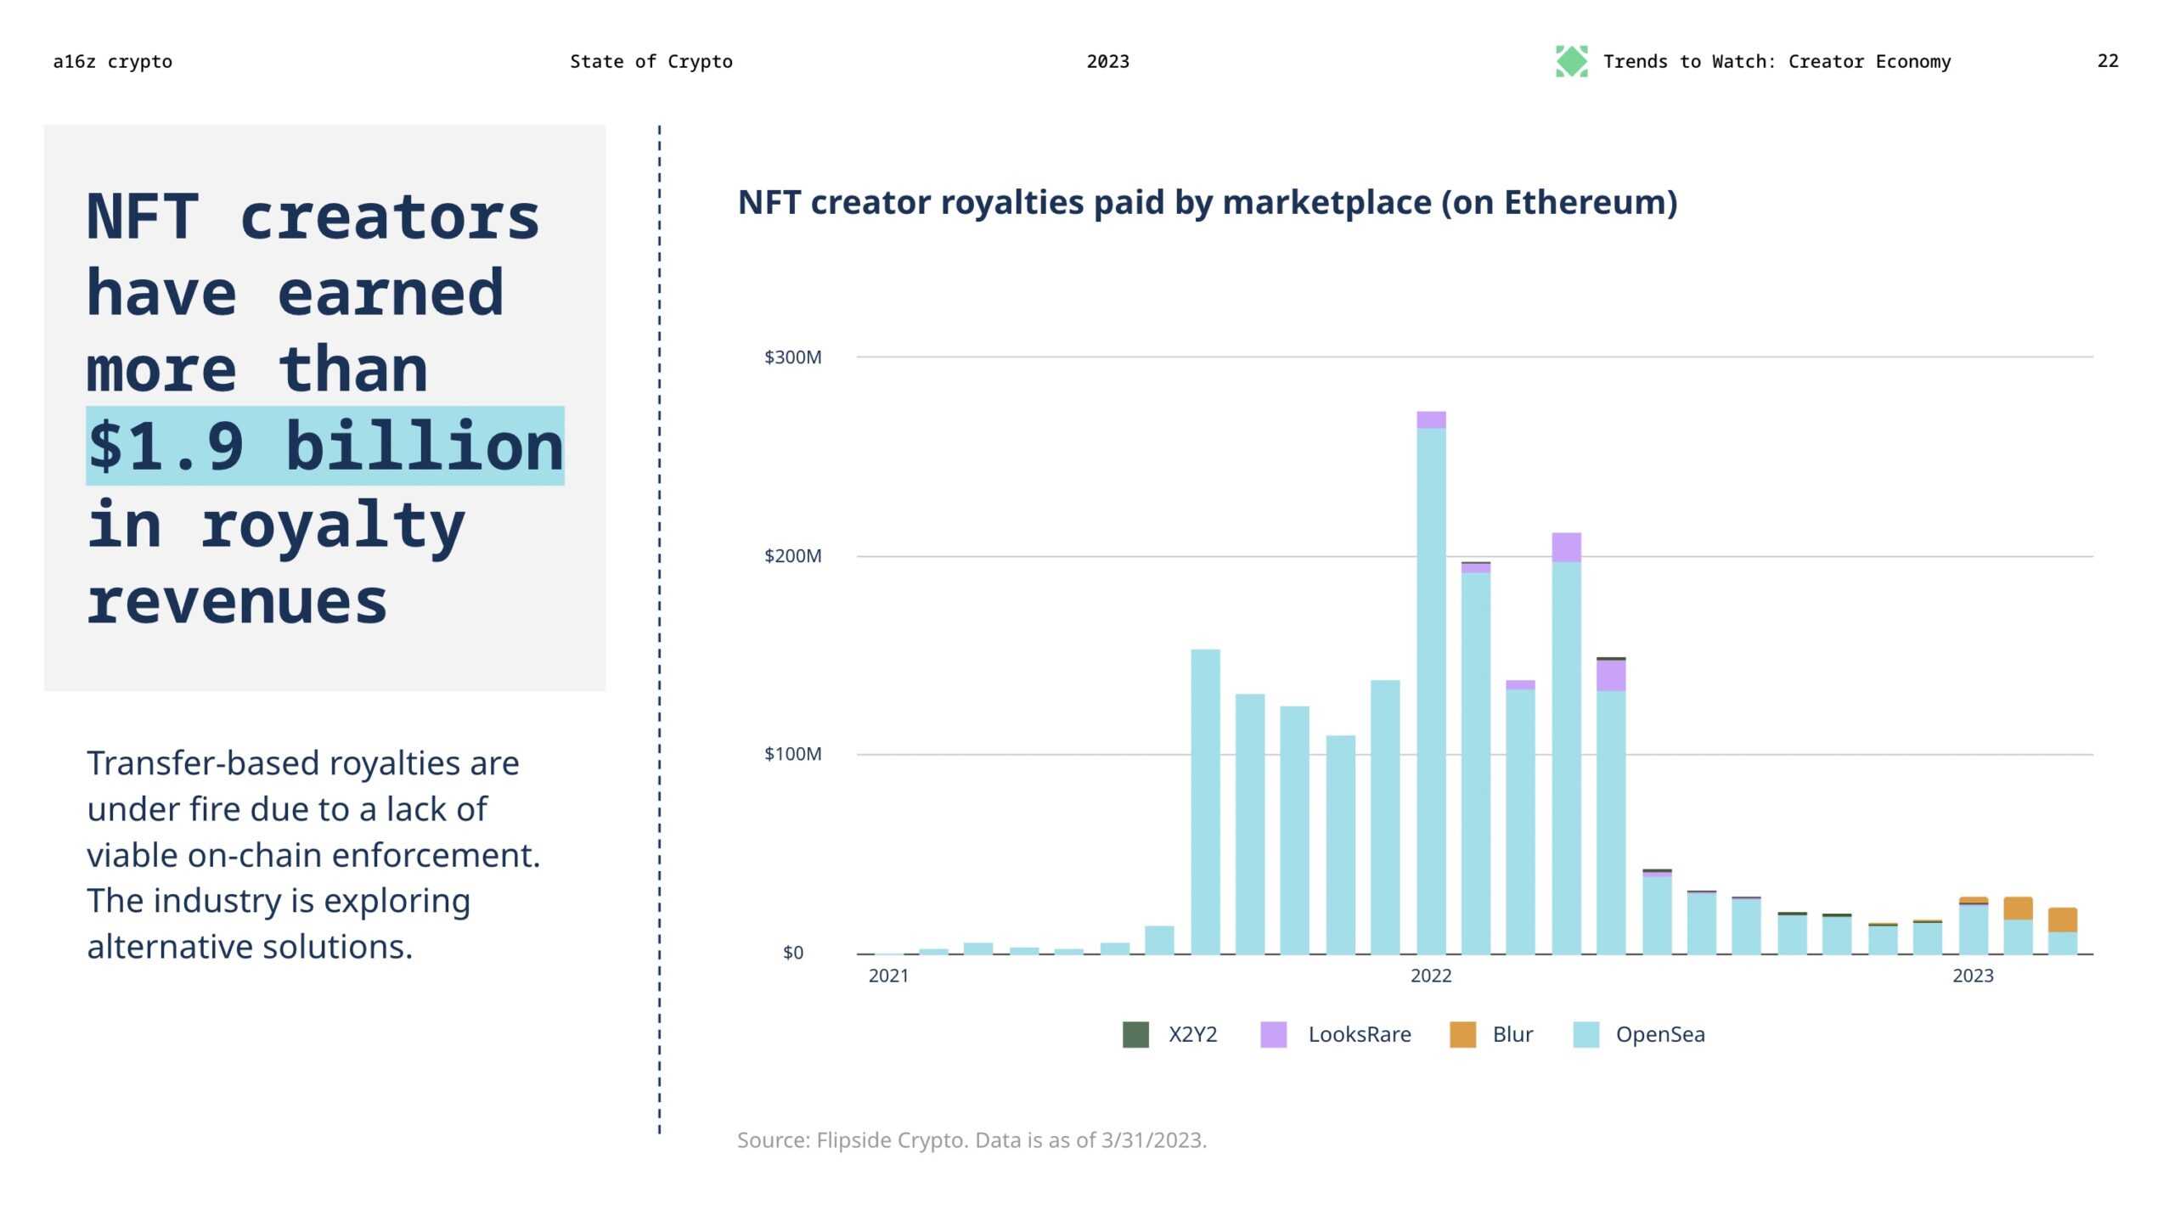The width and height of the screenshot is (2174, 1221).
Task: Click the Source: Flipside Crypto citation
Action: pos(972,1139)
